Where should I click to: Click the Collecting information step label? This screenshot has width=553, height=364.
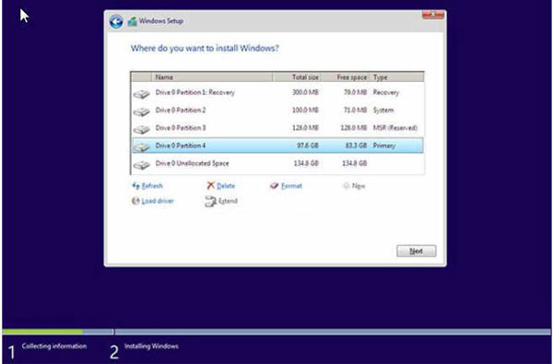(54, 346)
